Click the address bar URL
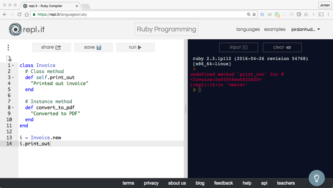 62,14
